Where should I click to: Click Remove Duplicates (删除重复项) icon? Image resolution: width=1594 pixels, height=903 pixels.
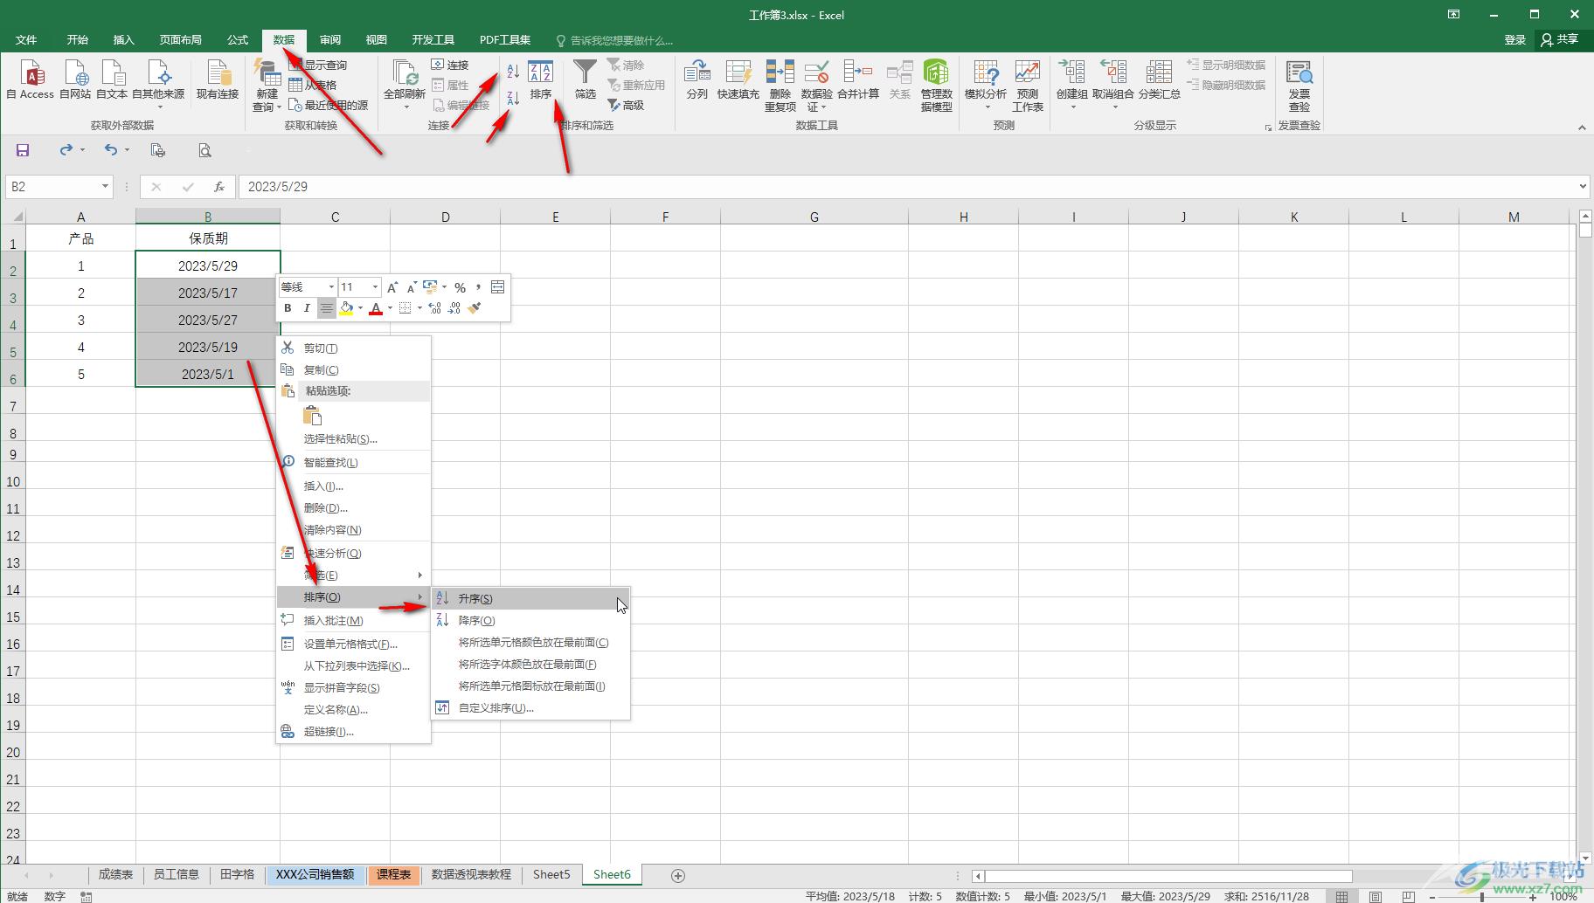tap(780, 86)
